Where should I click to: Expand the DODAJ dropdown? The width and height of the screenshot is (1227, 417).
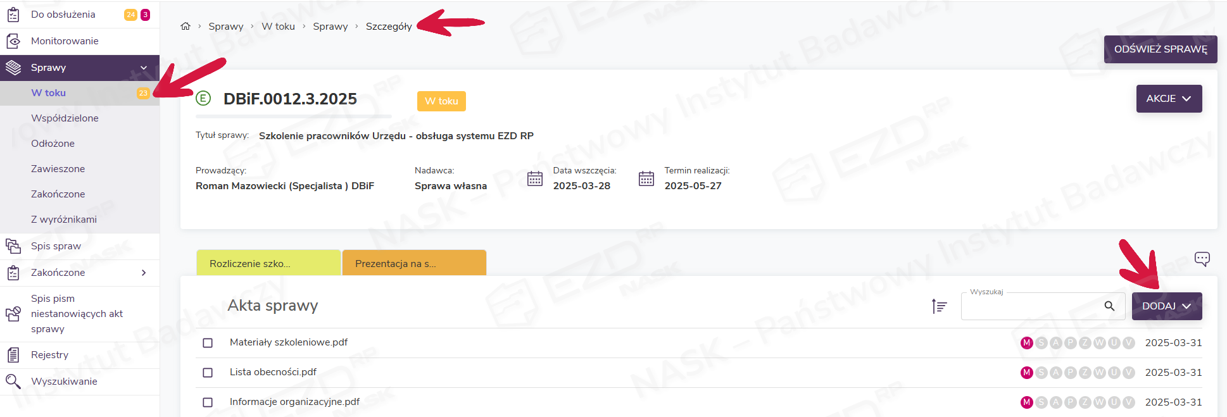click(1166, 306)
